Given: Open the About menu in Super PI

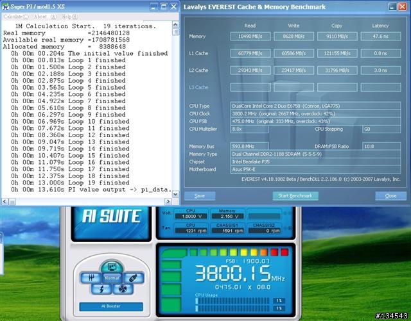Looking at the screenshot, I should 45,17.
